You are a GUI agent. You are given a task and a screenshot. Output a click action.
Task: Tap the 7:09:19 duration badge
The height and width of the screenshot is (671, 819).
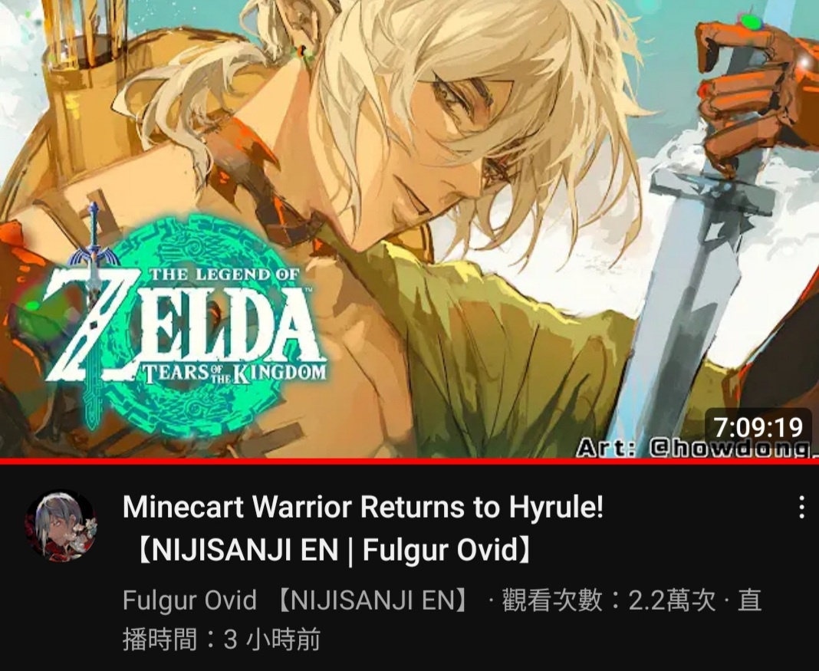(758, 427)
